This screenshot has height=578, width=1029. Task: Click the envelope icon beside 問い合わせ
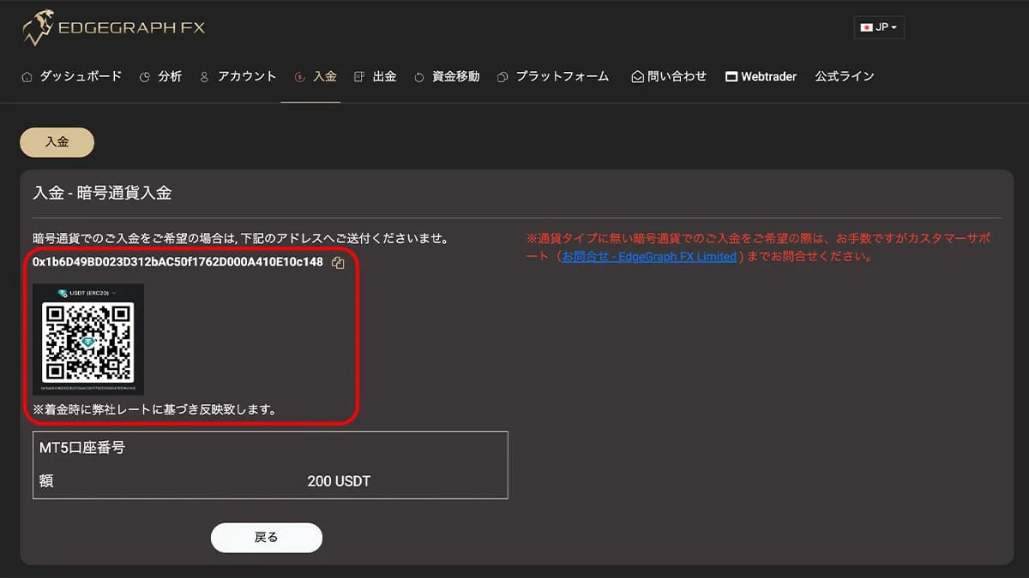coord(637,76)
